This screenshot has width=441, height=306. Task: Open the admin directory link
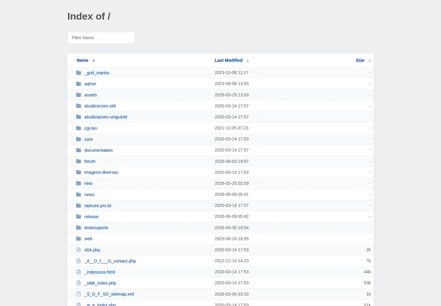[x=90, y=84]
